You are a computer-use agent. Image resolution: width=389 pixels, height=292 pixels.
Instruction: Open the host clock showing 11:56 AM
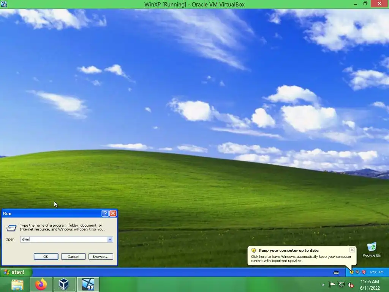click(370, 285)
